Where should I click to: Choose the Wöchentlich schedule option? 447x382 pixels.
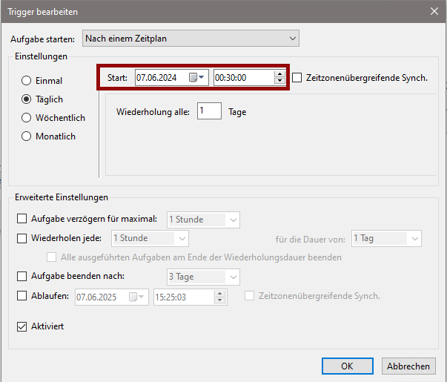(x=26, y=118)
